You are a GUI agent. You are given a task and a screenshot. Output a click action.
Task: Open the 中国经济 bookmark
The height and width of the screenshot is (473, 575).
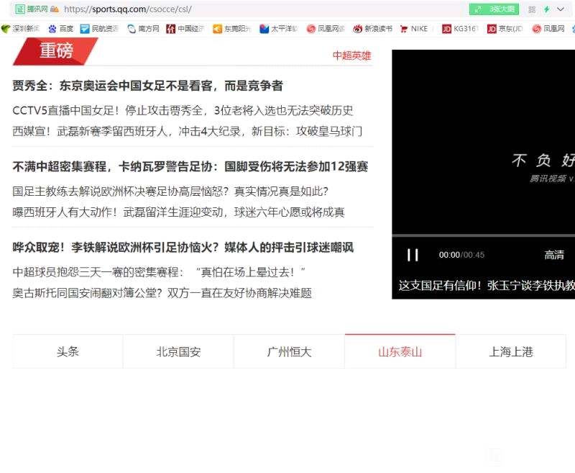(x=185, y=29)
